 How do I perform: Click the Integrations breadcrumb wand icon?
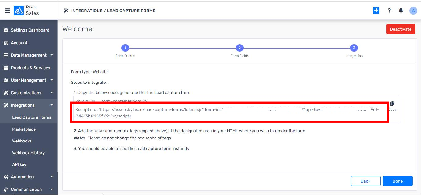tap(65, 11)
